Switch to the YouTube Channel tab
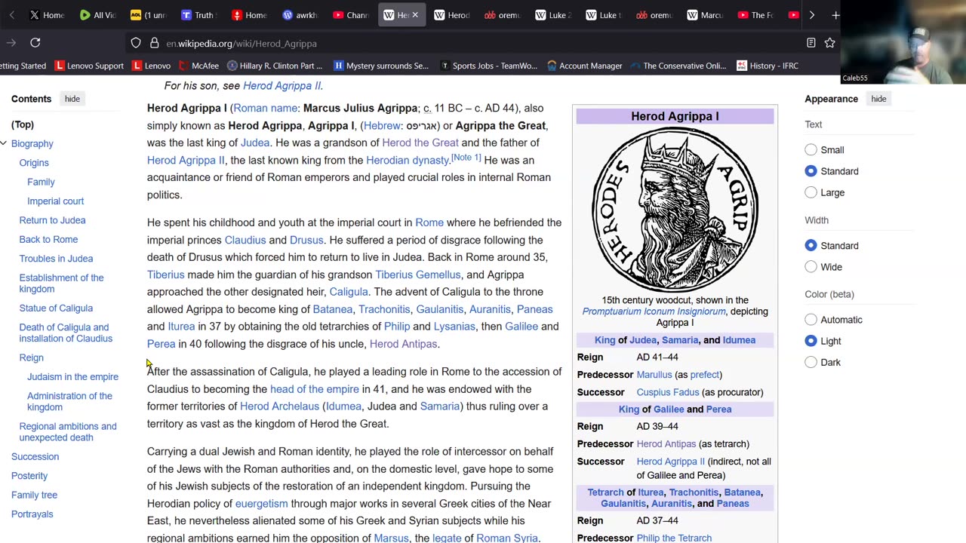966x543 pixels. pos(350,15)
